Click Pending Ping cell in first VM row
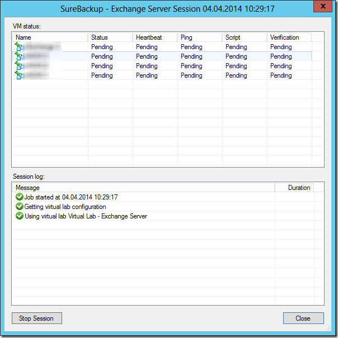This screenshot has height=338, width=338. pos(191,47)
